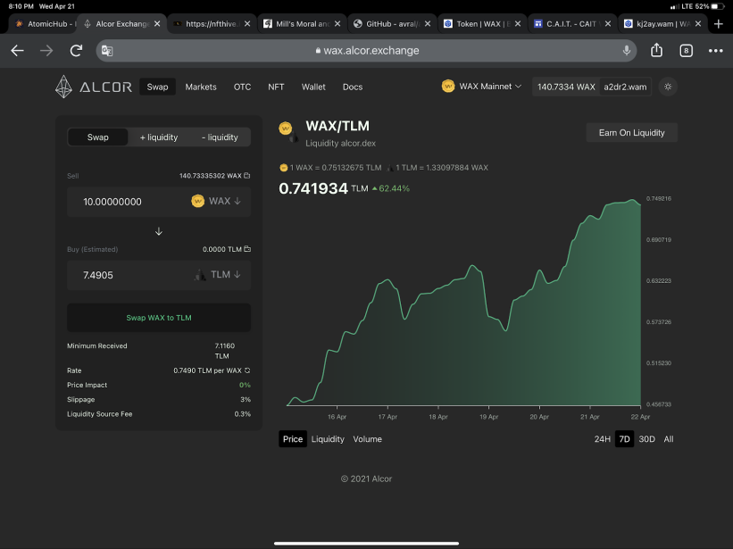Close the C.A.I.T. - CAIT tab
Viewport: 733px width, 549px height.
click(x=608, y=24)
